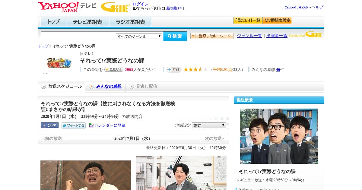Click the 2020年7月1日(水) date bar text
Viewport: 362px width, 190px height.
[133, 139]
